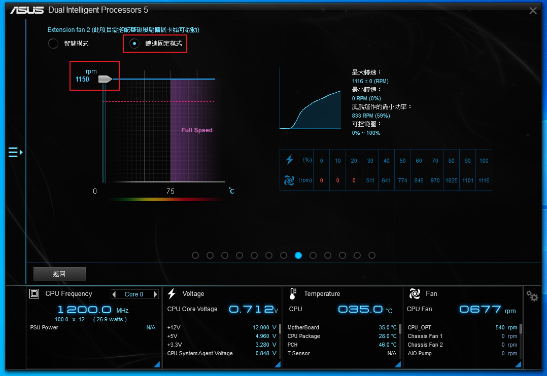Click the +12V voltage row
The width and height of the screenshot is (547, 376).
[222, 327]
